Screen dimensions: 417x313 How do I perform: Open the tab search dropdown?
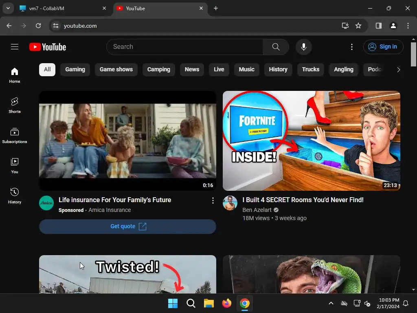[x=8, y=8]
